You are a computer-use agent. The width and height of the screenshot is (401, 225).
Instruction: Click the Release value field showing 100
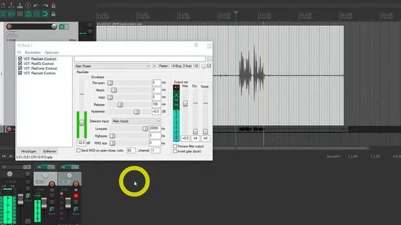(x=156, y=104)
